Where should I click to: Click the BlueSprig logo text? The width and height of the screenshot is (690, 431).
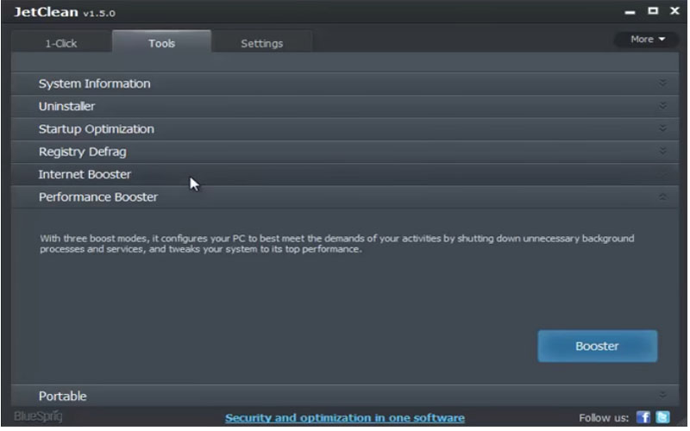click(x=38, y=416)
